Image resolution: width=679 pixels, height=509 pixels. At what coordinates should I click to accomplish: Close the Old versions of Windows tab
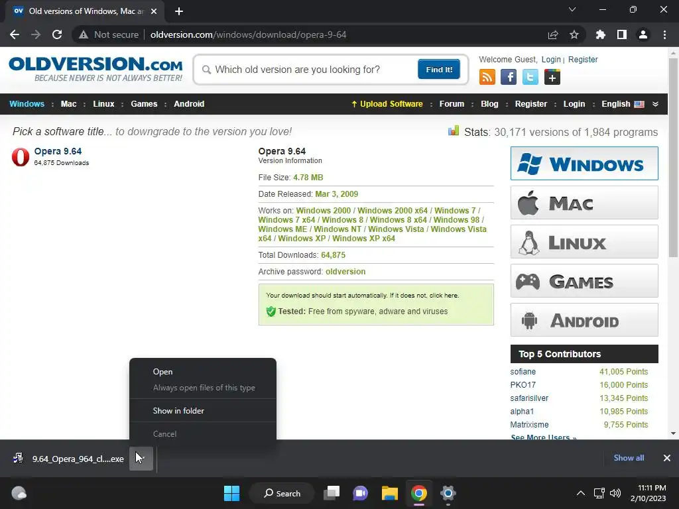click(154, 11)
